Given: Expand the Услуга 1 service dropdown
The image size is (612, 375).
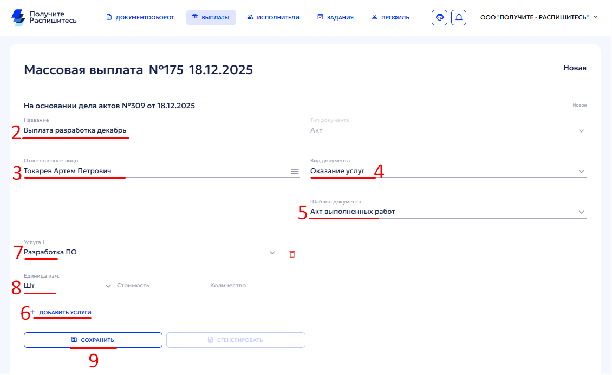Looking at the screenshot, I should [x=272, y=253].
